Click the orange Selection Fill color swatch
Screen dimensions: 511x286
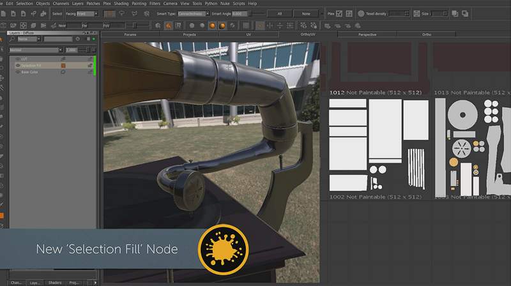point(63,65)
